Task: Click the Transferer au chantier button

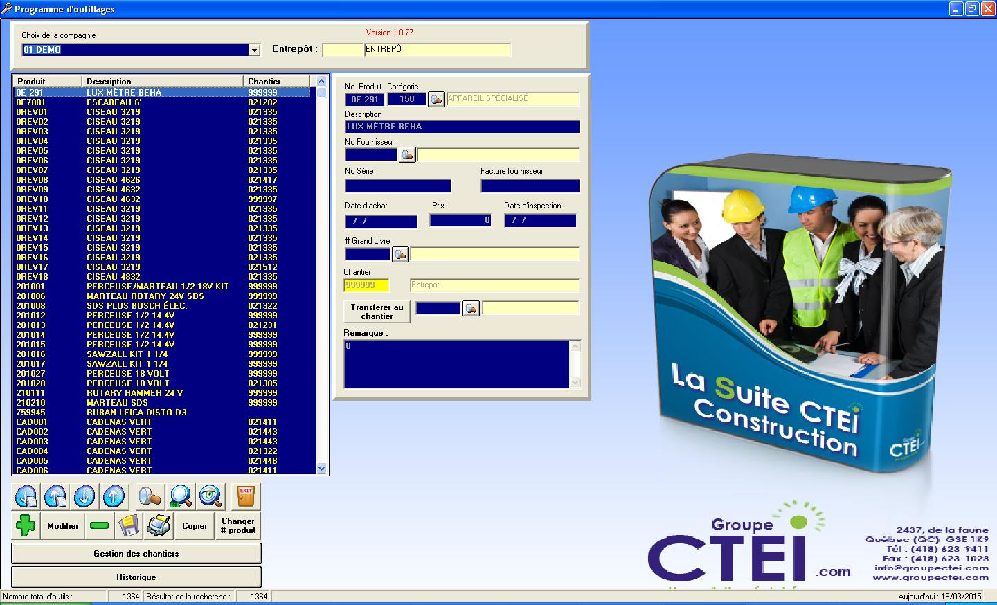Action: [377, 311]
